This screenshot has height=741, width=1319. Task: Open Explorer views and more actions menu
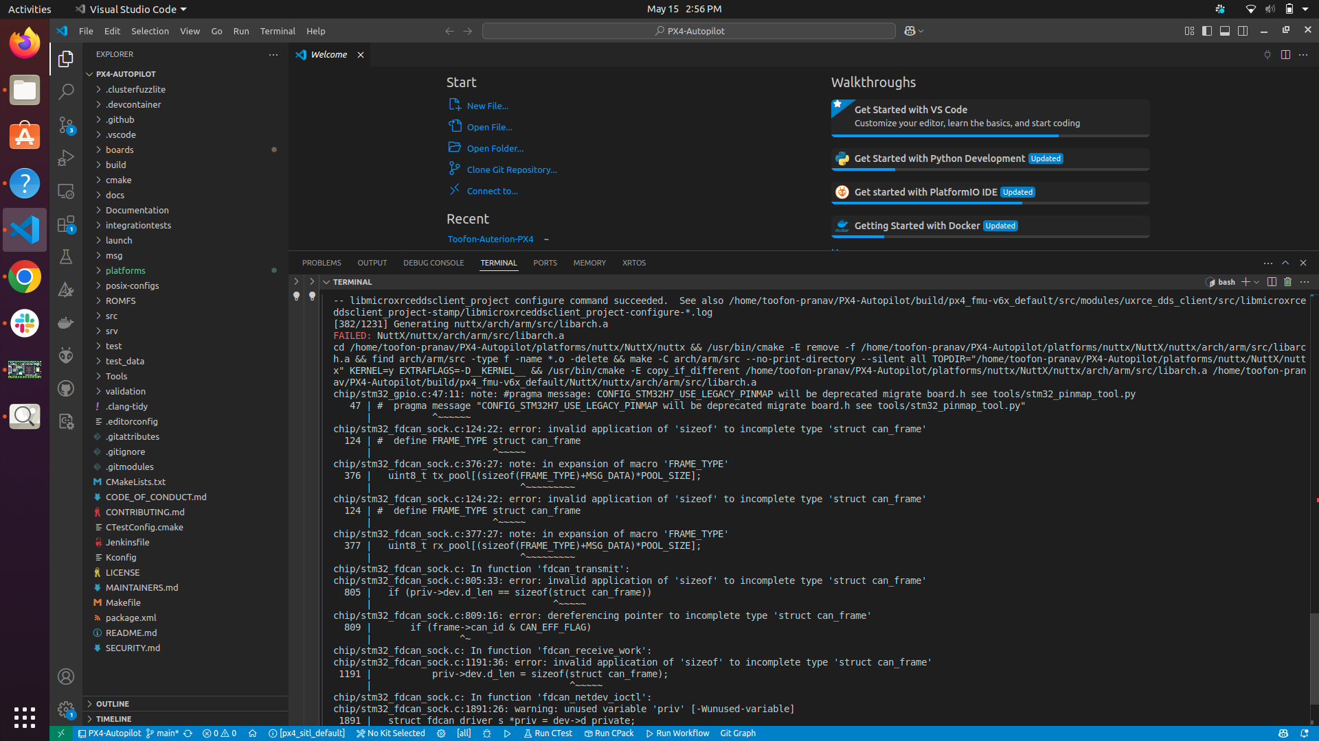[273, 54]
